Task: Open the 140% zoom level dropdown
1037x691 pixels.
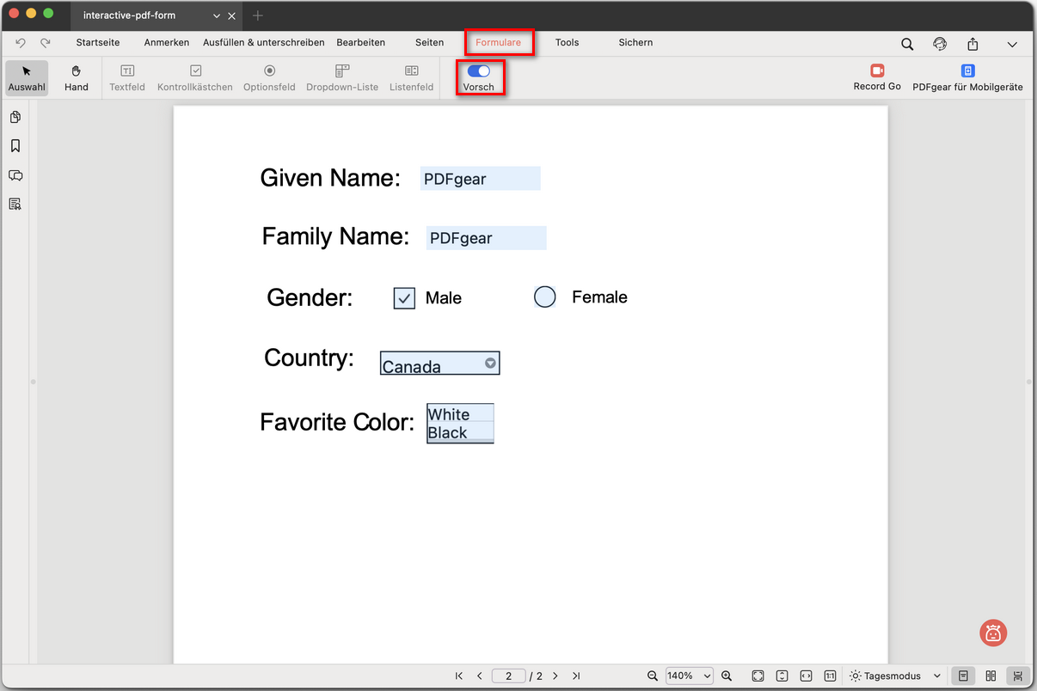Action: point(689,676)
